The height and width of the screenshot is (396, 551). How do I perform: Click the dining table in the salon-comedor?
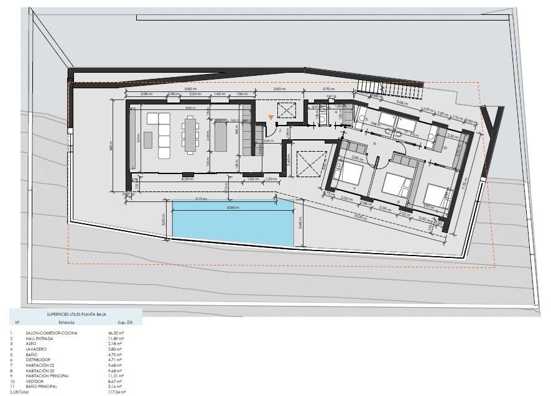[190, 134]
